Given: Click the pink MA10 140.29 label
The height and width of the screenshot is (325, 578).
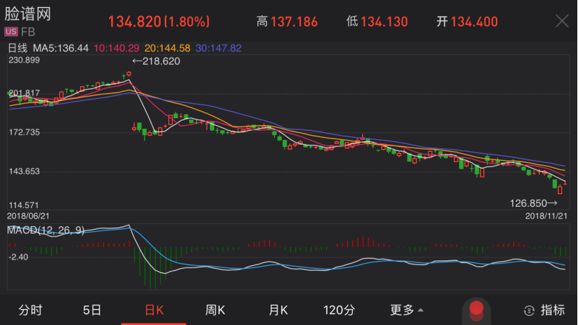Looking at the screenshot, I should coord(115,48).
